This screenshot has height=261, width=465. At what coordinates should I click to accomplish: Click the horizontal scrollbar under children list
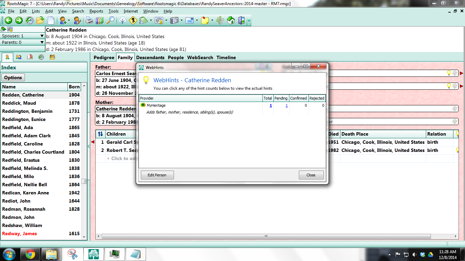coord(279,236)
